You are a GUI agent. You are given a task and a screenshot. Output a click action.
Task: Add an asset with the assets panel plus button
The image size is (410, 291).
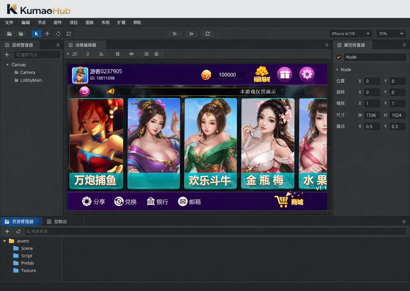(x=7, y=231)
